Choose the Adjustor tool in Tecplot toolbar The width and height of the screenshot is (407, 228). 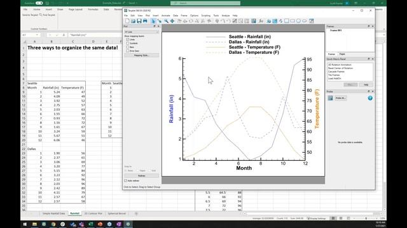pyautogui.click(x=160, y=21)
